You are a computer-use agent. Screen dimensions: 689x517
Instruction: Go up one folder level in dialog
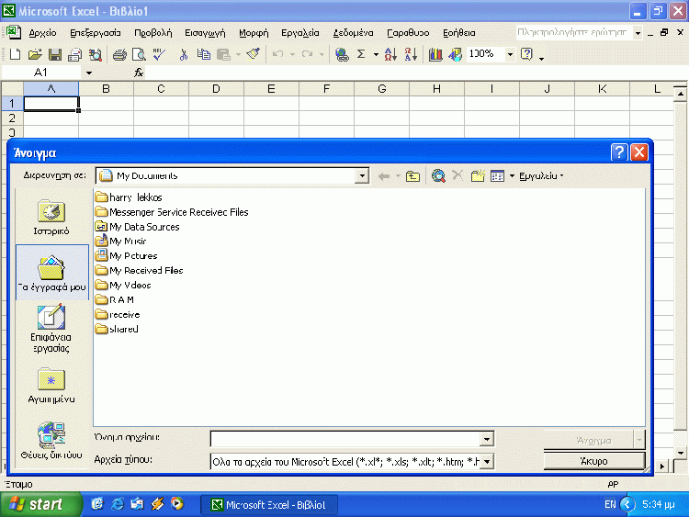coord(412,176)
